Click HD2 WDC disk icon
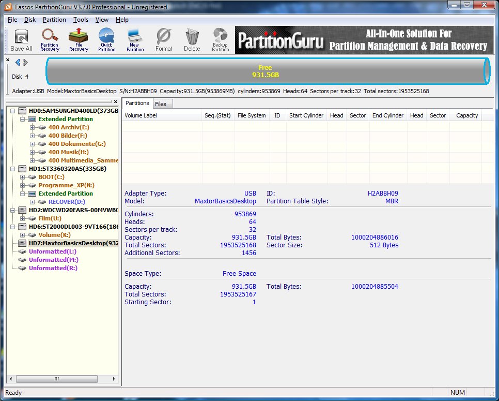The image size is (499, 401). (22, 210)
